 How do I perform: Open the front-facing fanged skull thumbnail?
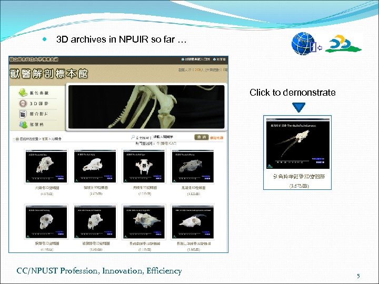144,166
